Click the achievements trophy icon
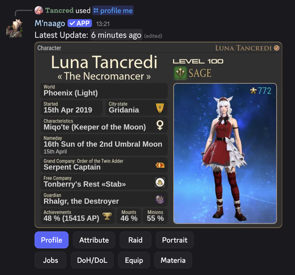Viewport: 295px width, 275px height. point(107,216)
